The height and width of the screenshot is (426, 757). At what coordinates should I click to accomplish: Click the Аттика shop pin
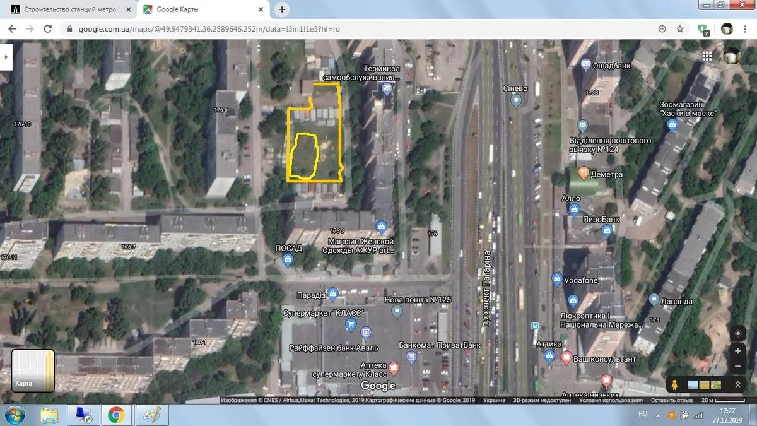coord(549,355)
